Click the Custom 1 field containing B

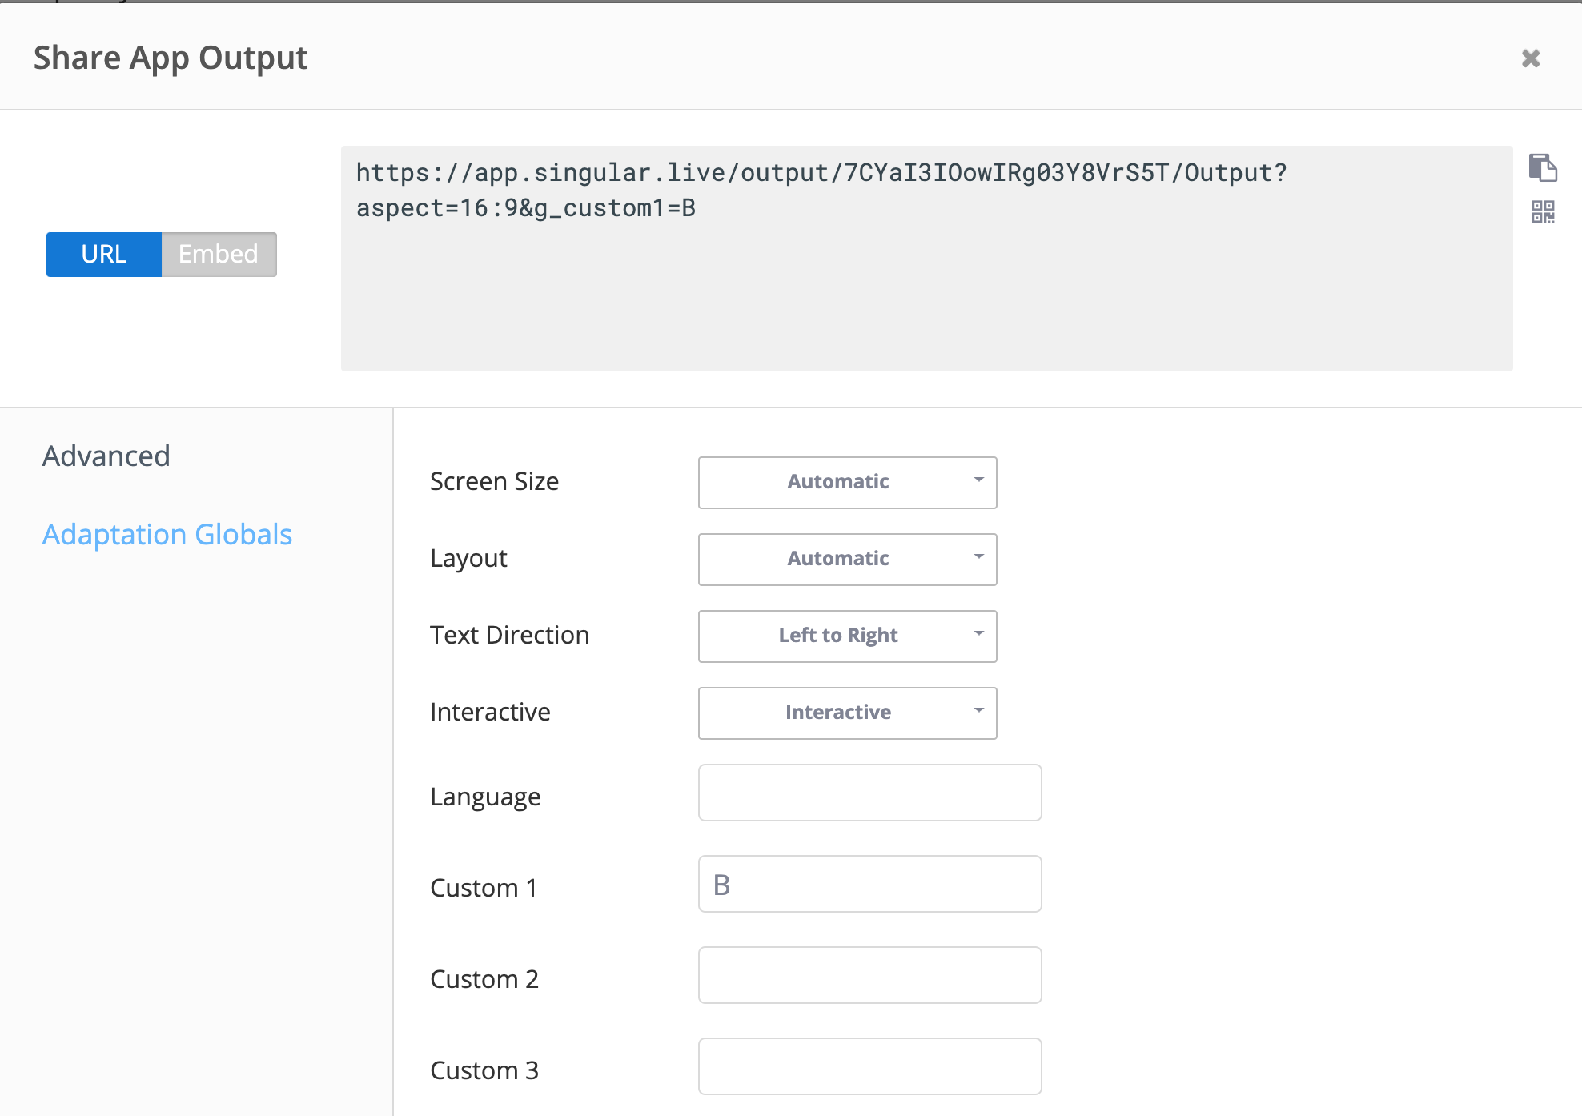click(x=869, y=884)
